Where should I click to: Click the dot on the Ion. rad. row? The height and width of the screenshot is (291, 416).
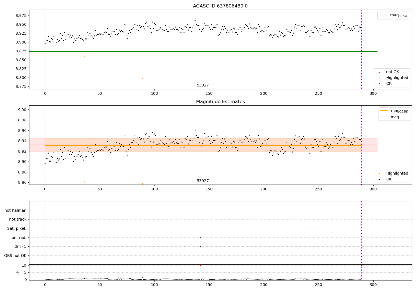pos(200,237)
